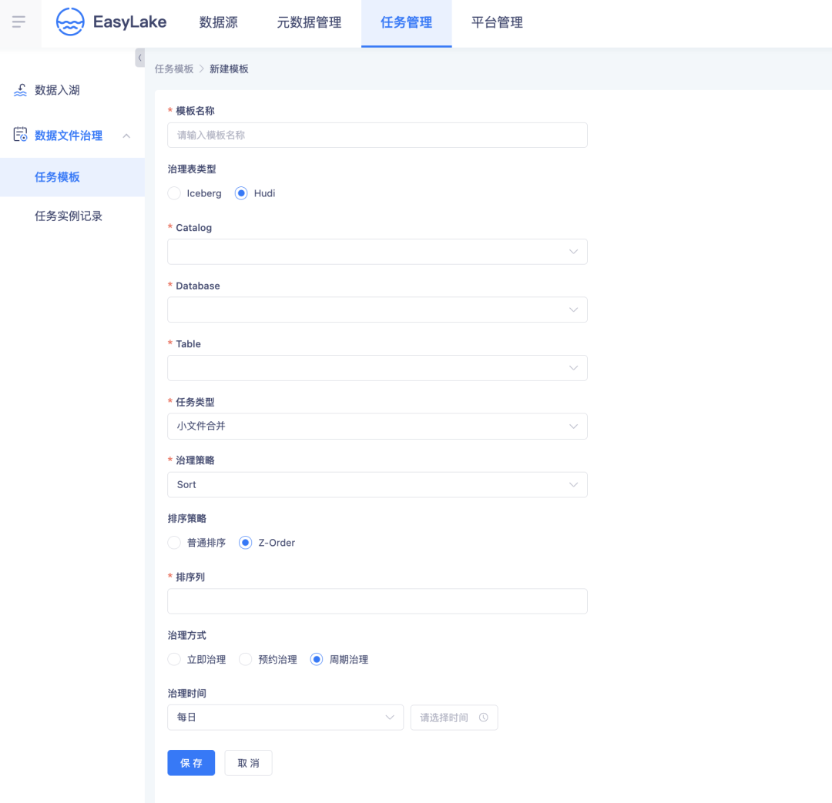Viewport: 832px width, 803px height.
Task: Select 周期治理 governance mode
Action: [x=317, y=659]
